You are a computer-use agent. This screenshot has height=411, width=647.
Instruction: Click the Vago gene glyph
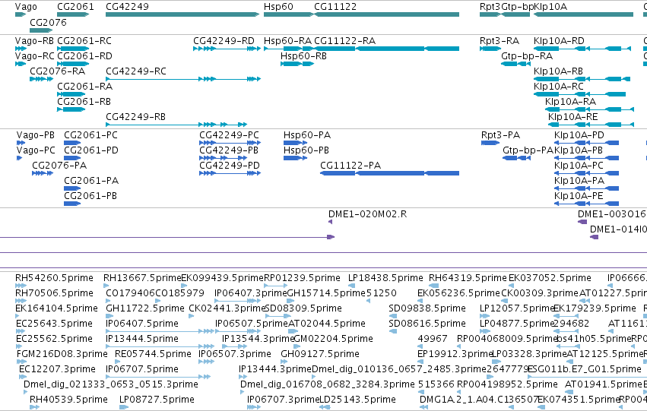21,14
